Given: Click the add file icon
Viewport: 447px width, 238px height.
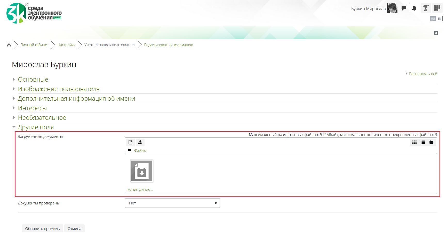Looking at the screenshot, I should pos(130,142).
